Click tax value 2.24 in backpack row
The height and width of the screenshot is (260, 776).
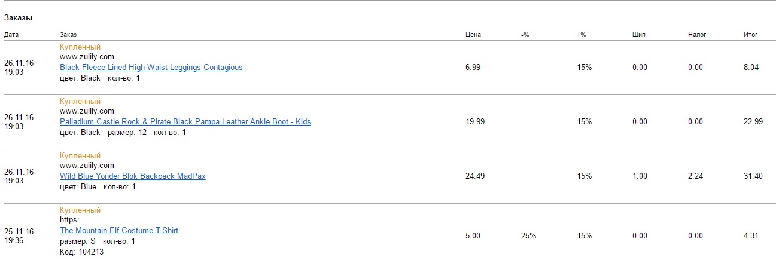[x=695, y=176]
